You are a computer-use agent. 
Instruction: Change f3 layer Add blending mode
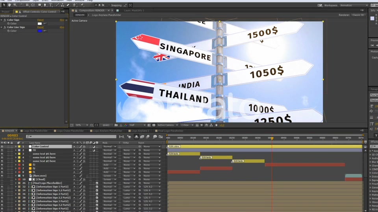click(109, 164)
